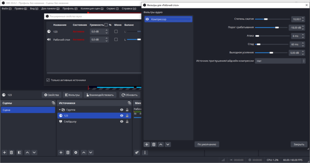This screenshot has height=163, width=310.
Task: Lock the 123 source
Action: 127,115
